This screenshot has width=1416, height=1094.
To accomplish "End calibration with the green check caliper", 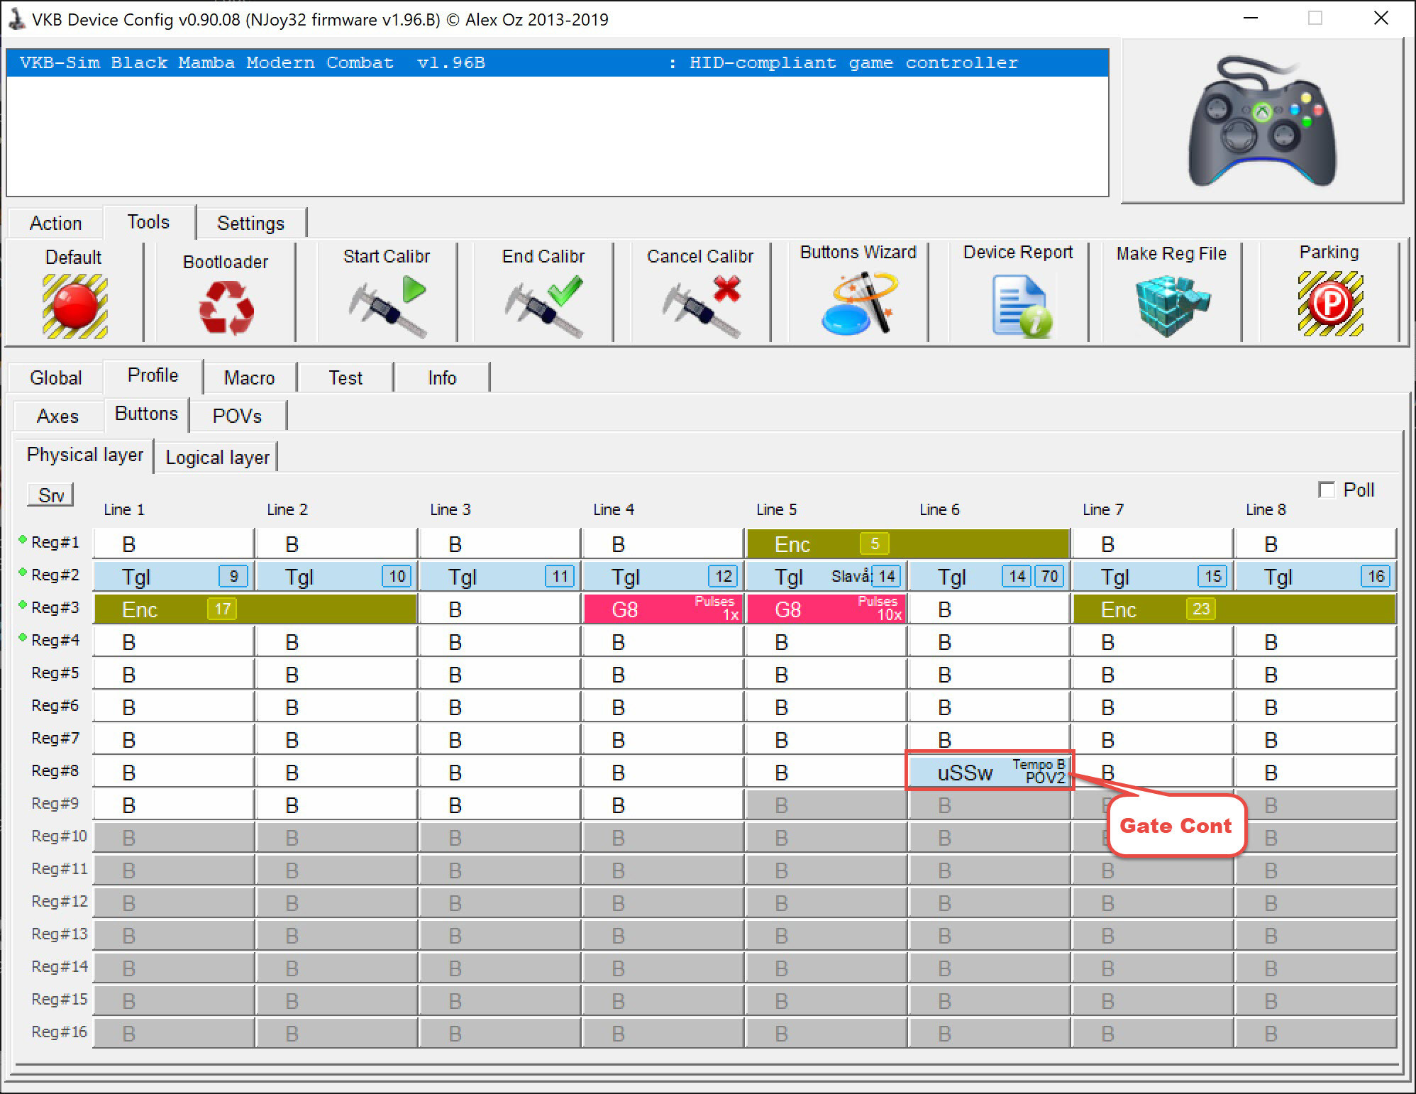I will [x=543, y=306].
